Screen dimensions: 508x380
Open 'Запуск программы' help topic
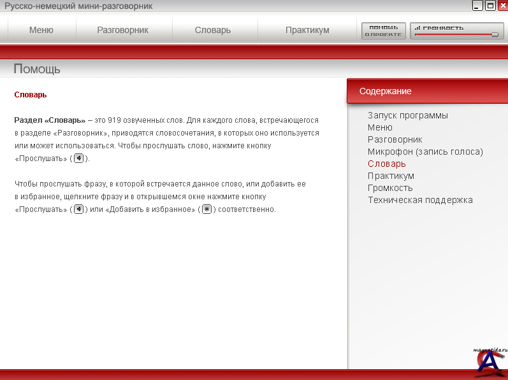click(407, 115)
